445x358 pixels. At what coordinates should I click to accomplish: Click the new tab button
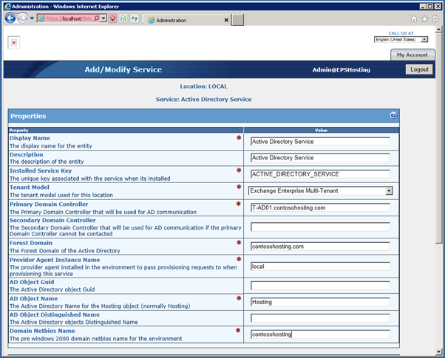click(237, 19)
